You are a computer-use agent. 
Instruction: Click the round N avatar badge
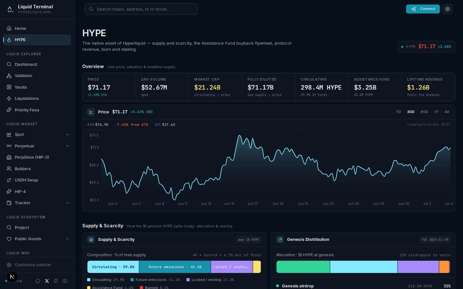12,277
